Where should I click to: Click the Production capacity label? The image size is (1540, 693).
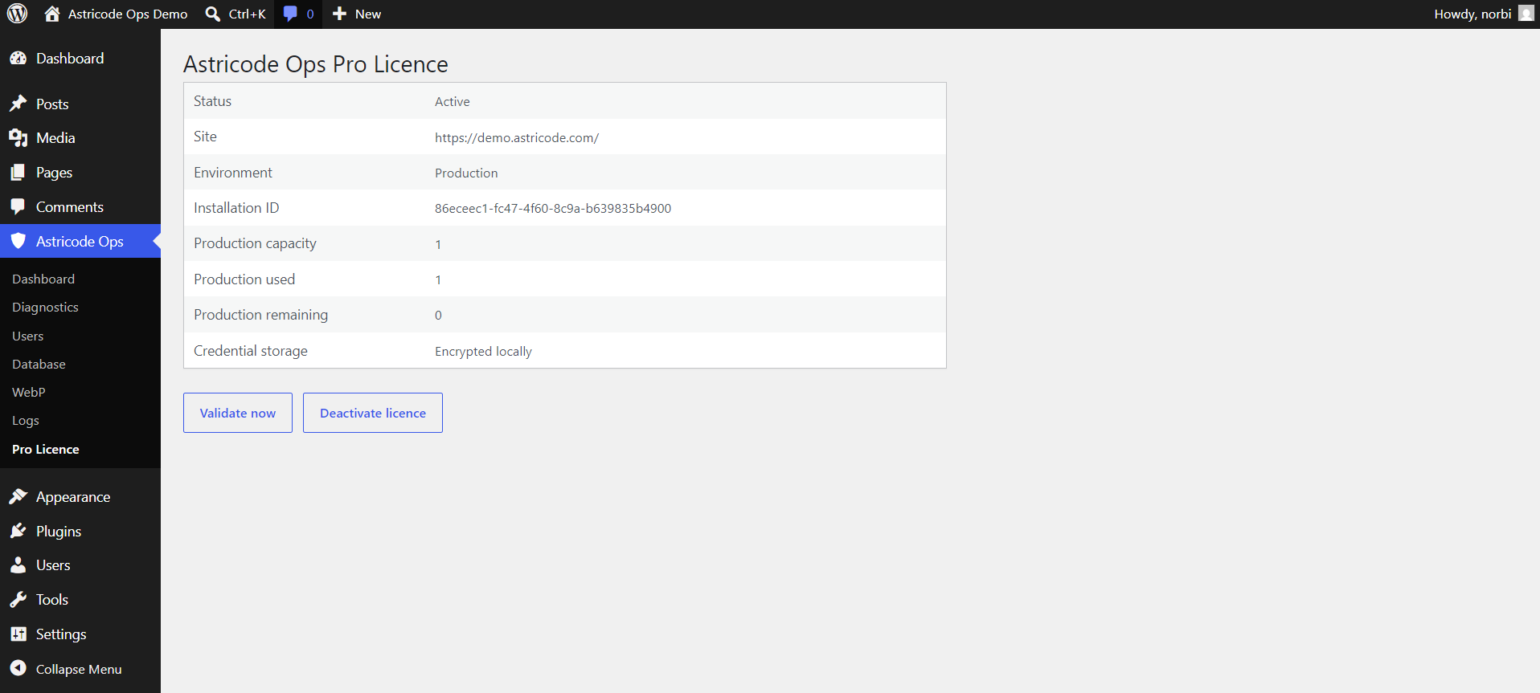coord(255,243)
